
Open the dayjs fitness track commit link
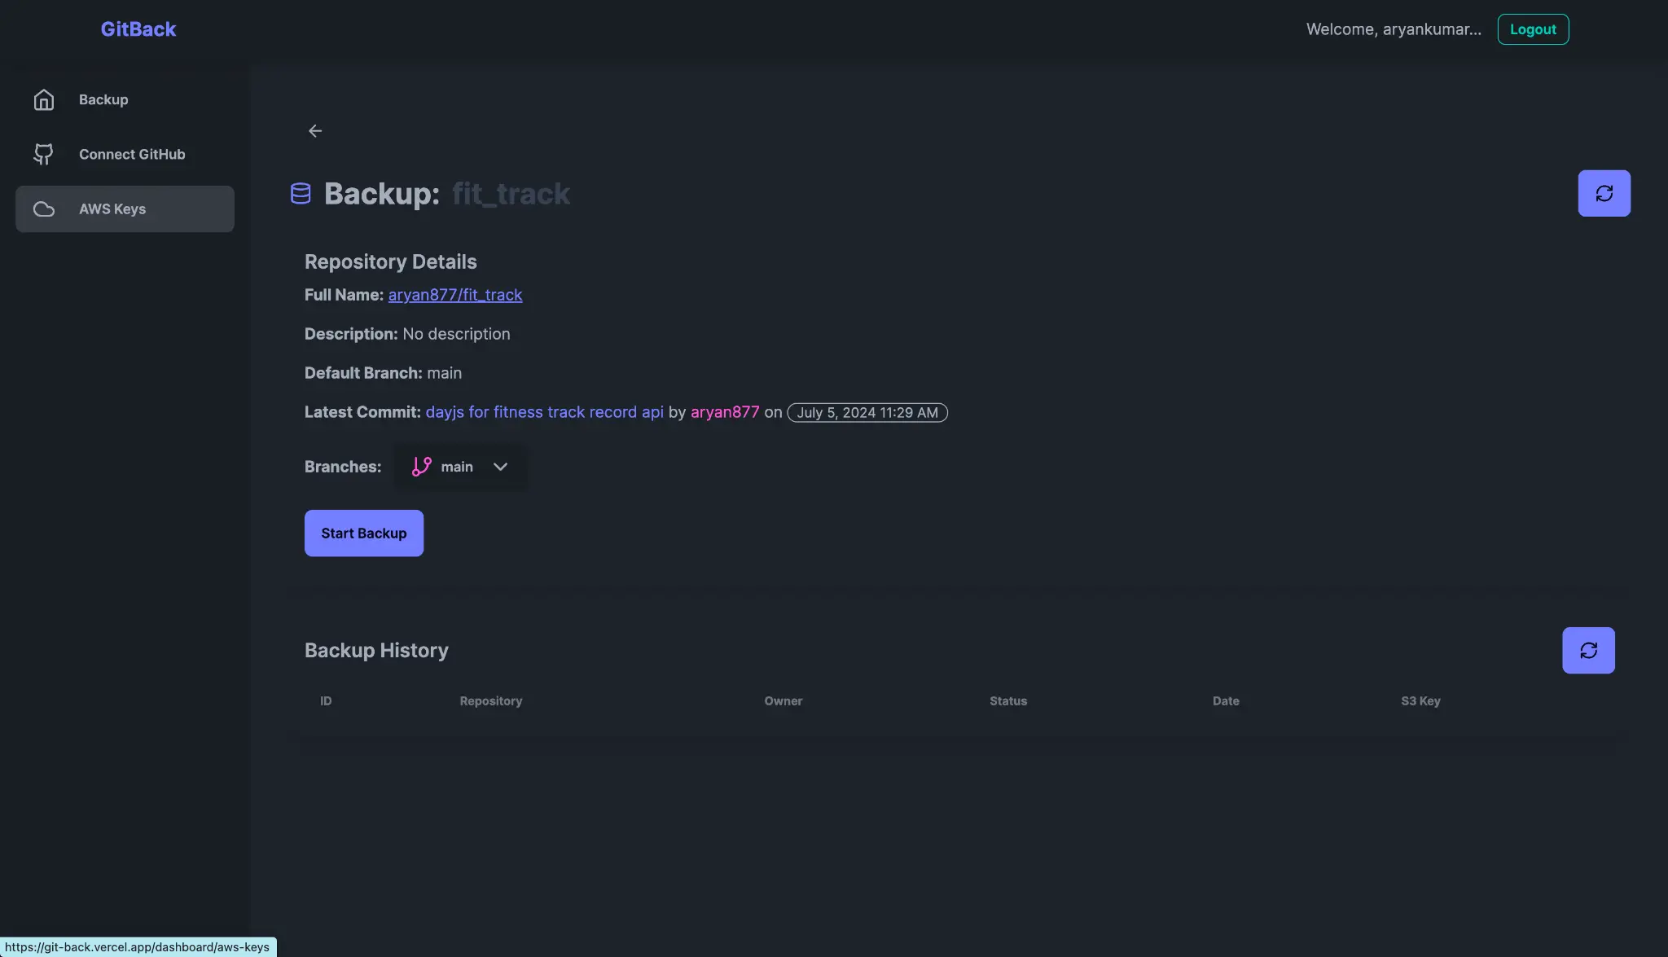(544, 412)
